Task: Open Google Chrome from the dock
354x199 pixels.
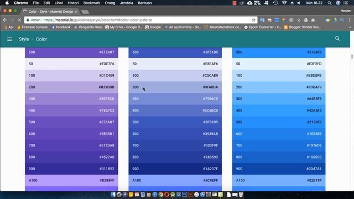Action: [x=161, y=195]
